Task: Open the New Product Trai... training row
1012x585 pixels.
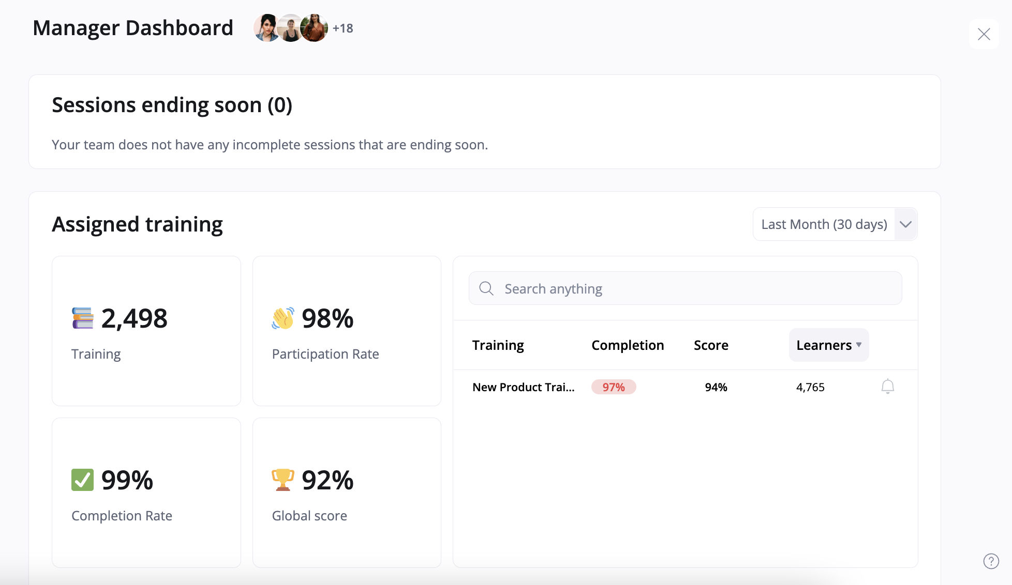Action: coord(523,387)
